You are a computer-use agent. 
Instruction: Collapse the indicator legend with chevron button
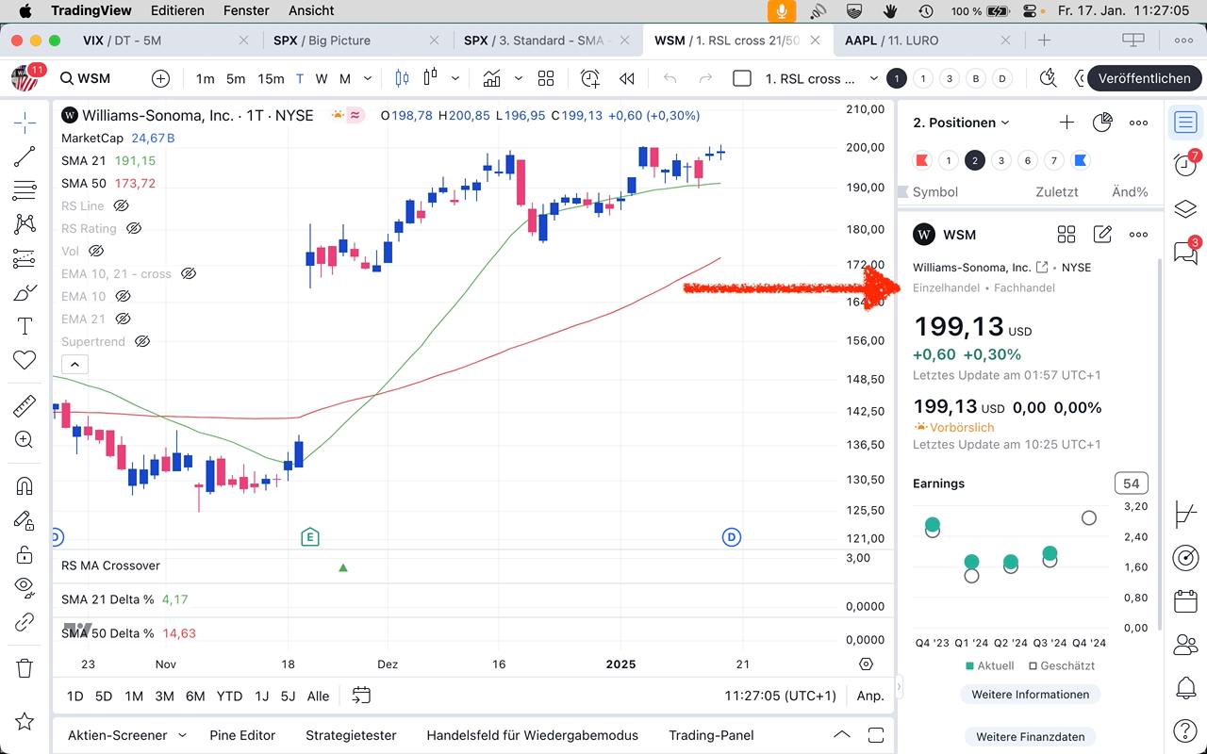(x=74, y=365)
